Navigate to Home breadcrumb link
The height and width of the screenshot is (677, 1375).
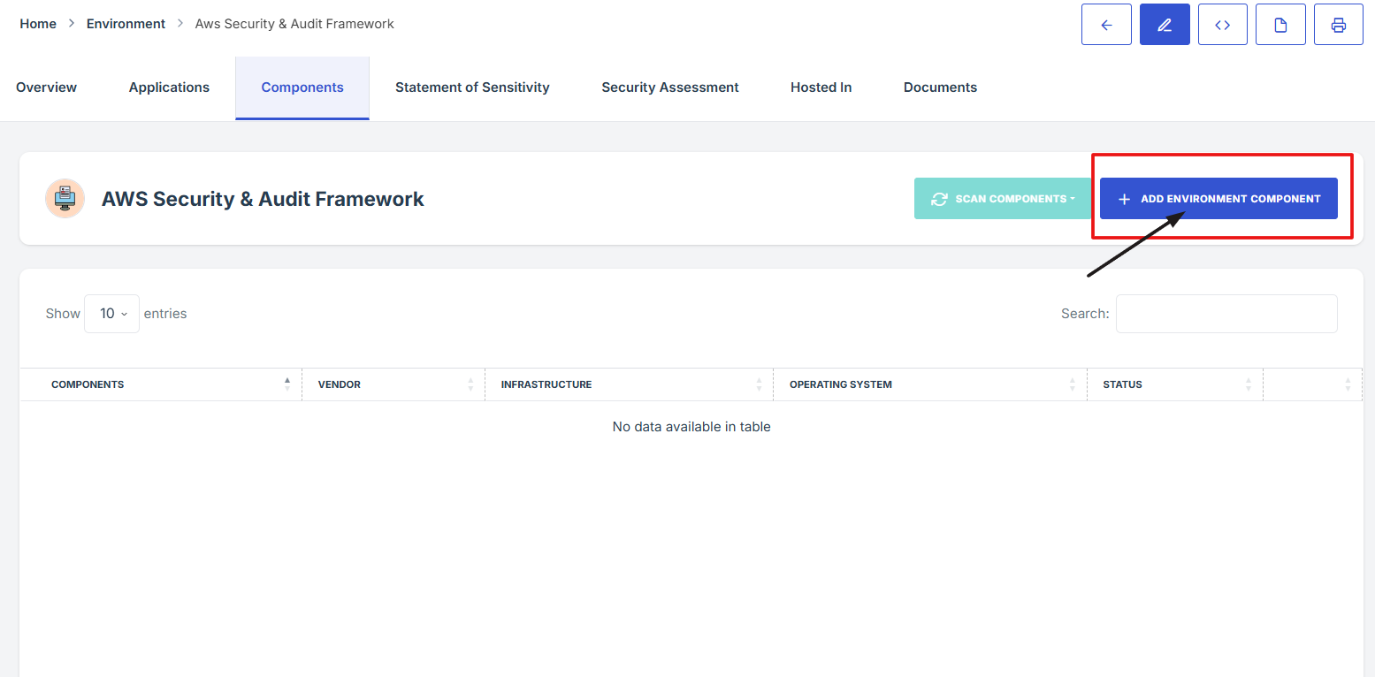[x=38, y=24]
